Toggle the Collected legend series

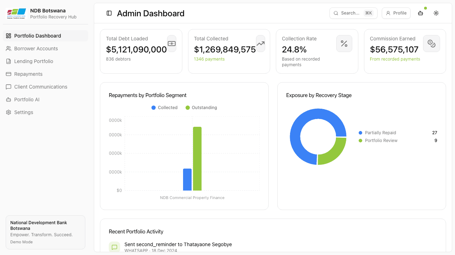pyautogui.click(x=164, y=108)
